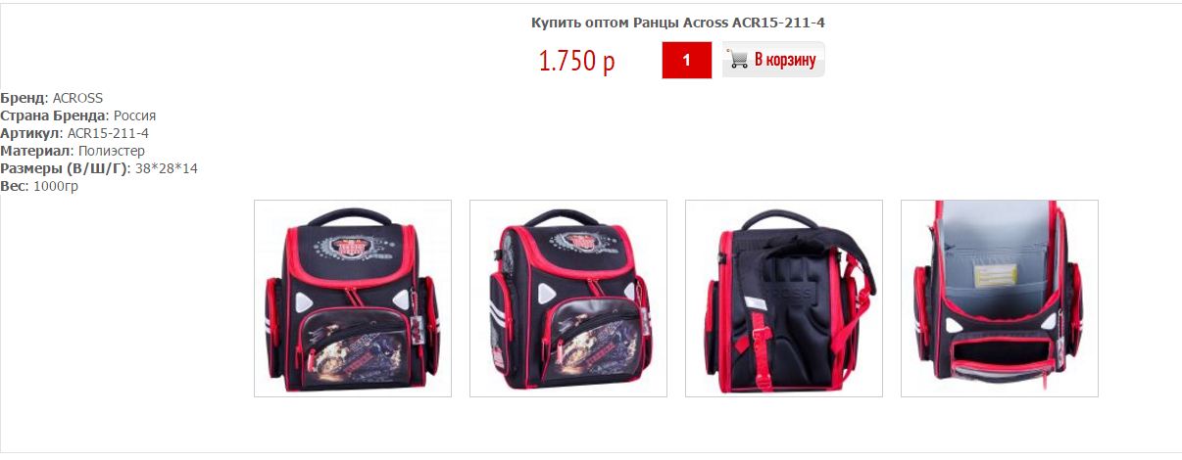Click the country value Россия
Image resolution: width=1182 pixels, height=460 pixels.
(134, 115)
